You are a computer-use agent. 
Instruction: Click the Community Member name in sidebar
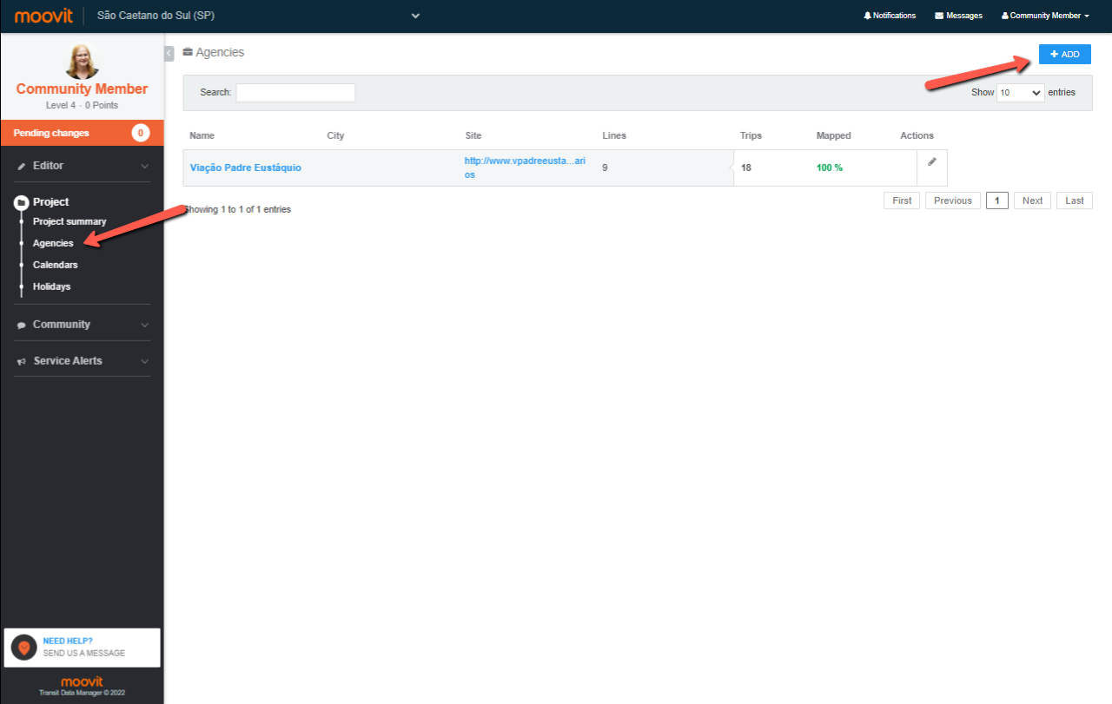(82, 89)
